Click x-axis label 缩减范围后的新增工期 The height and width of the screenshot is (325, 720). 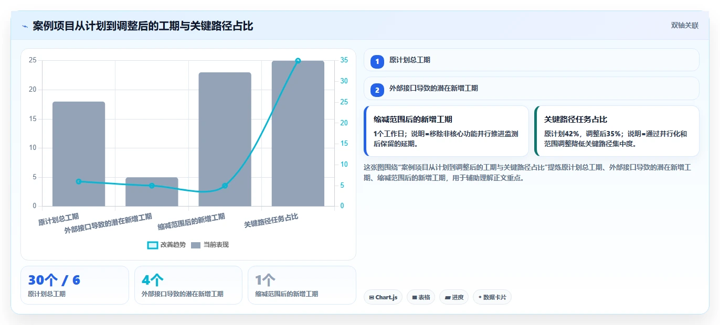192,222
